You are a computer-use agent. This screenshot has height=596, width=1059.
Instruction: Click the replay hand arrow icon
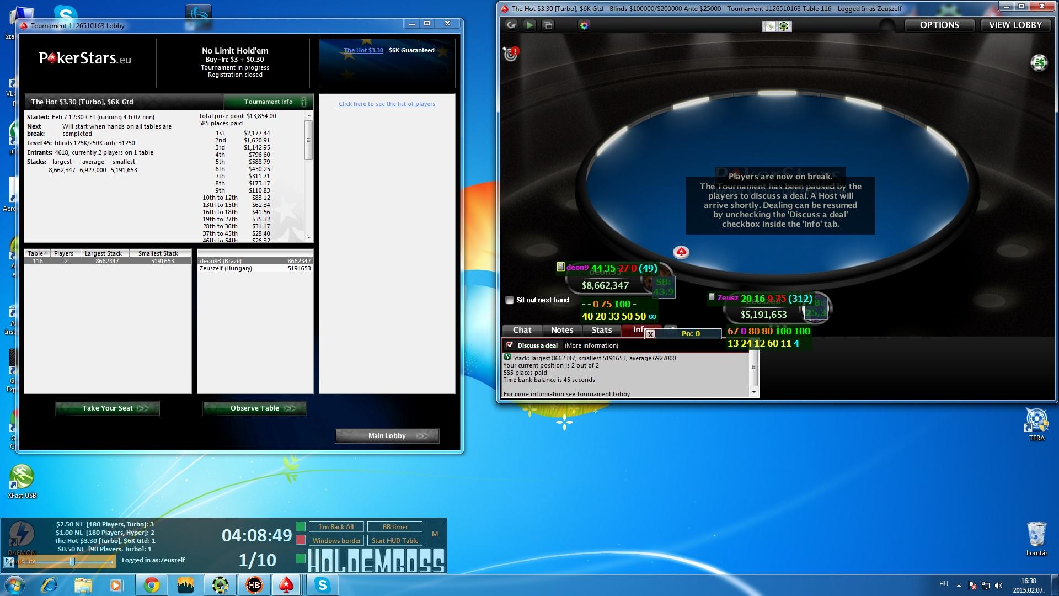click(511, 25)
